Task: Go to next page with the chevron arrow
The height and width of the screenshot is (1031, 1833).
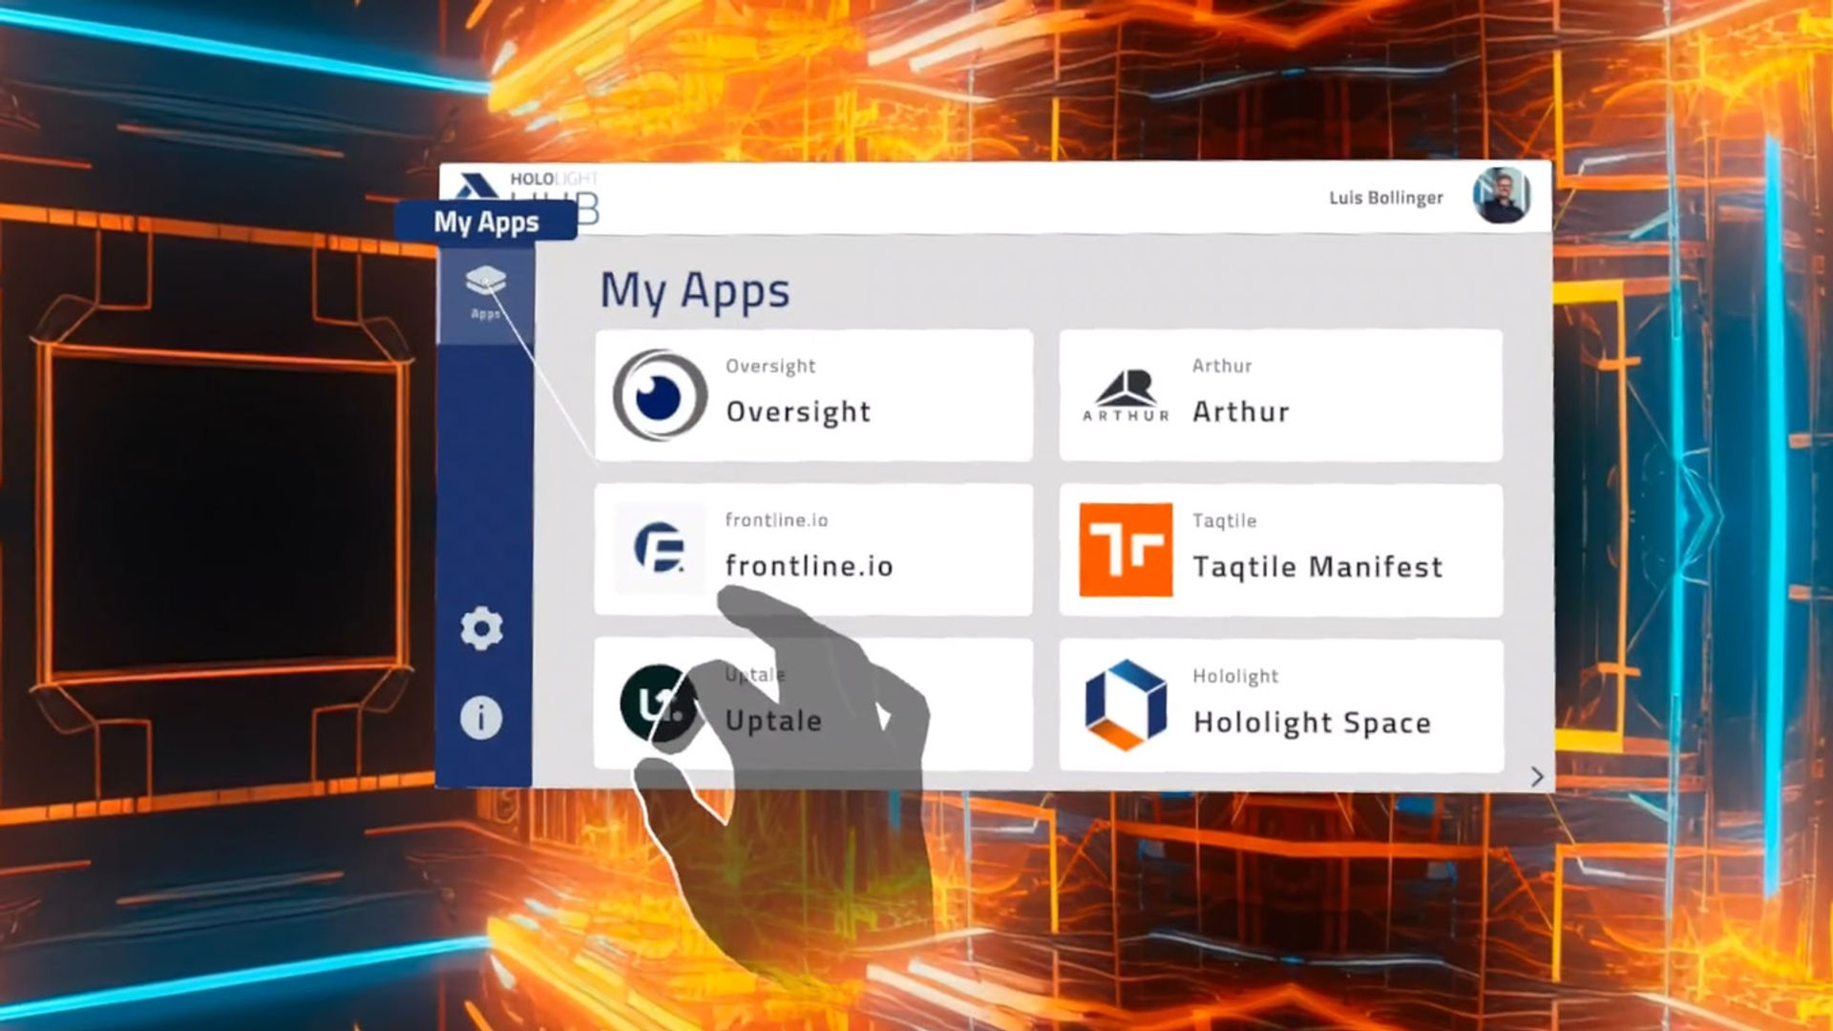Action: tap(1537, 776)
